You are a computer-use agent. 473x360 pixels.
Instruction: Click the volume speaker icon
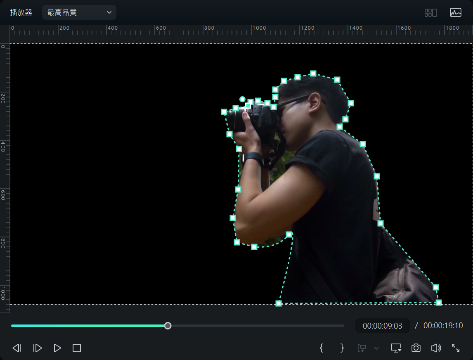(435, 348)
